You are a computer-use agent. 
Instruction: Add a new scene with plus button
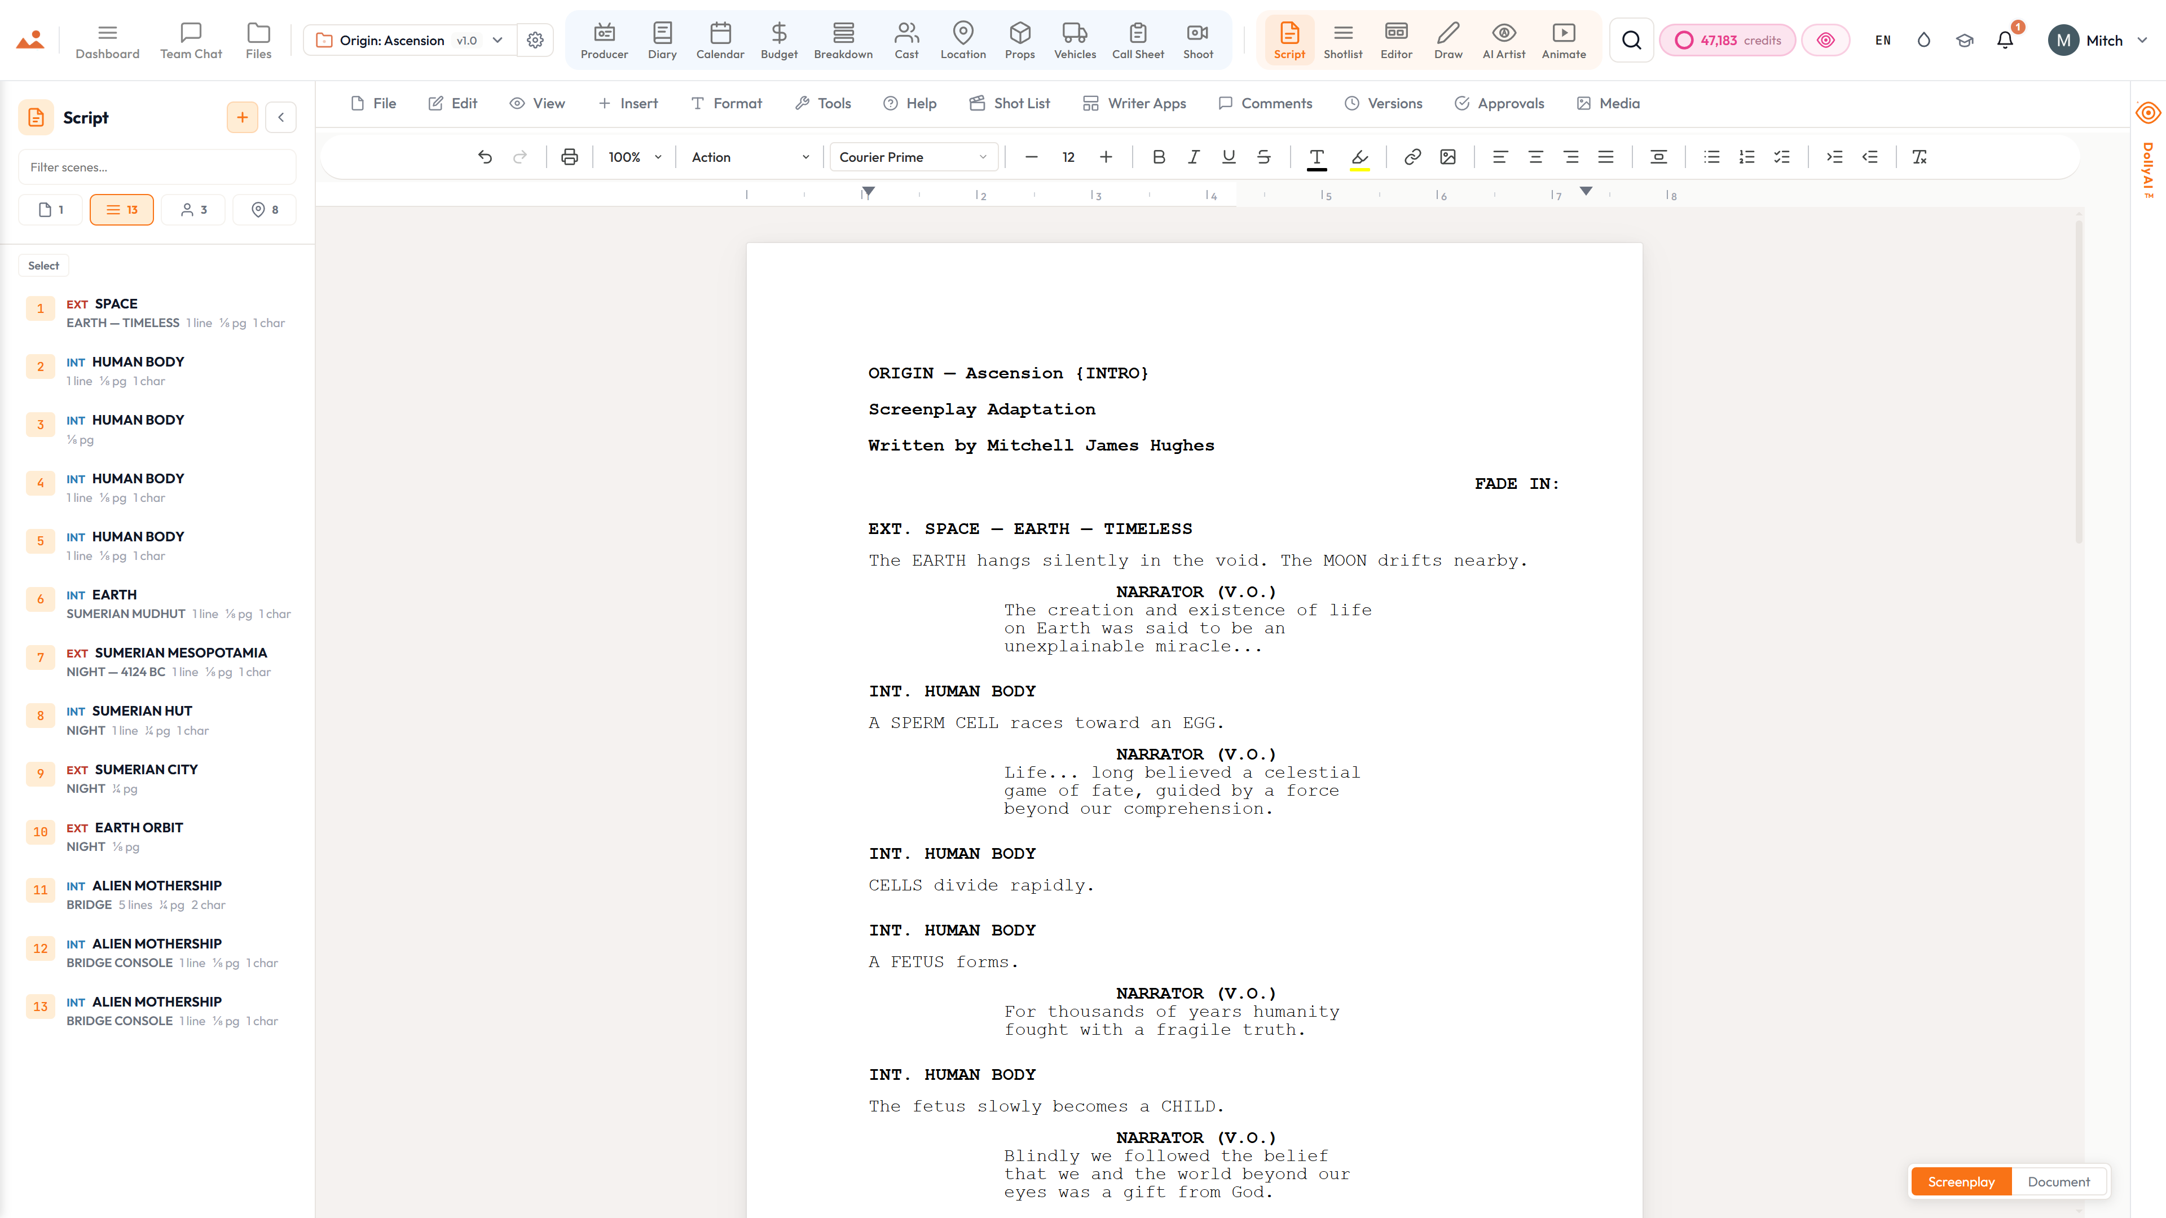click(242, 118)
